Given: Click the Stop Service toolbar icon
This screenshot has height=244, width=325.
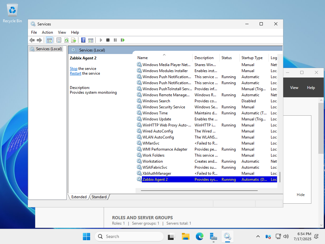Looking at the screenshot, I should [108, 40].
